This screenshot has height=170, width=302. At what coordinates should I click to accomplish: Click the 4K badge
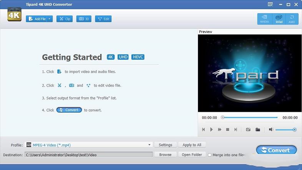point(111,57)
